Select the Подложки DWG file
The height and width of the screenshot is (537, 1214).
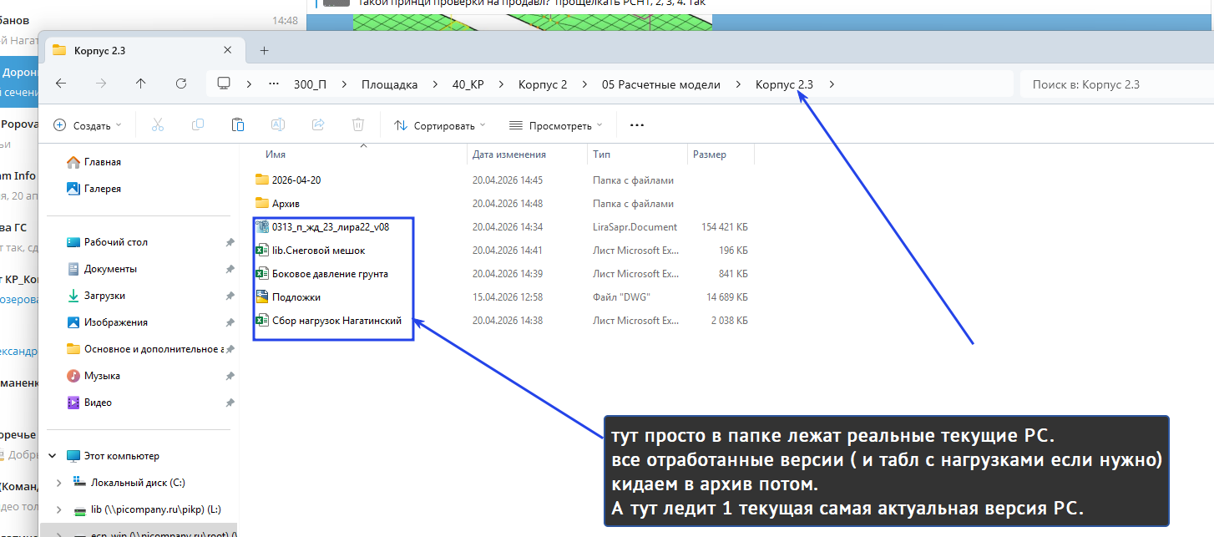click(x=296, y=296)
